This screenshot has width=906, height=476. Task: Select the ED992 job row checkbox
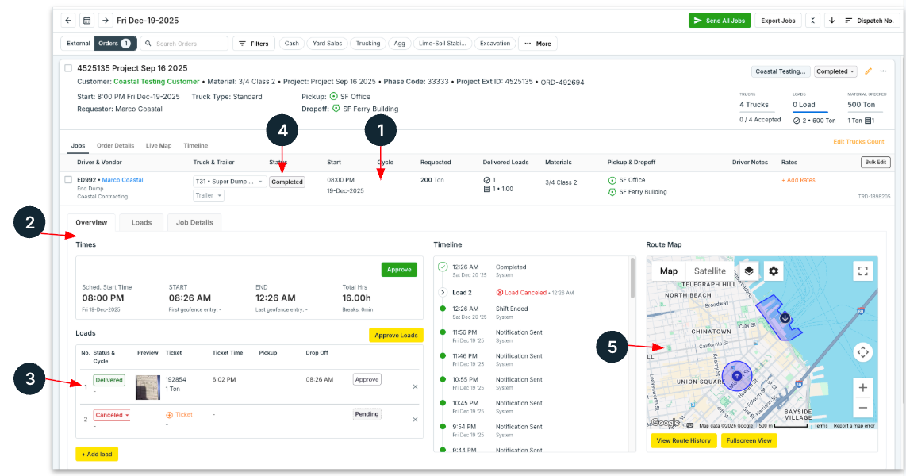[68, 179]
